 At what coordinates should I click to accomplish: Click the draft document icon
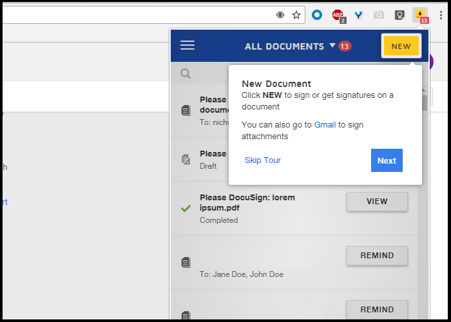click(x=186, y=159)
